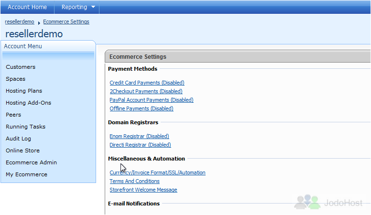Open My Ecommerce menu item
The width and height of the screenshot is (371, 215).
point(26,174)
